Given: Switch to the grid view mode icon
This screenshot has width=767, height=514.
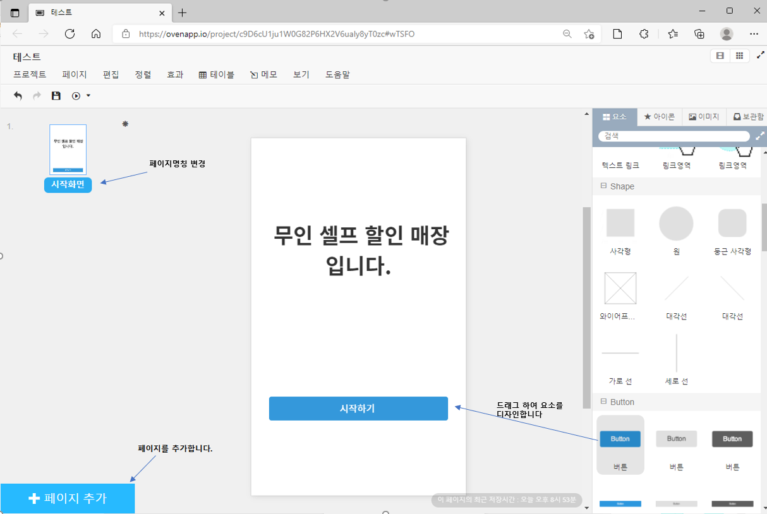Looking at the screenshot, I should [x=739, y=56].
